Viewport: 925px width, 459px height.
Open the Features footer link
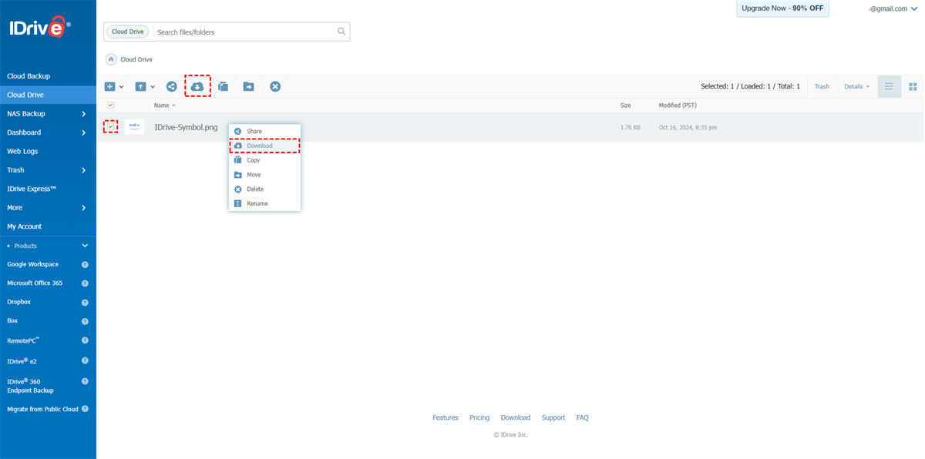[x=446, y=418]
